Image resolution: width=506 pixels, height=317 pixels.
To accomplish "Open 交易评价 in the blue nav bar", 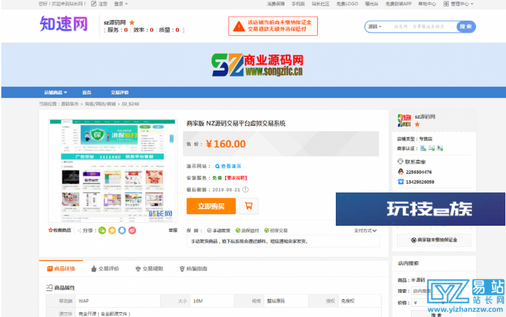I will click(120, 93).
